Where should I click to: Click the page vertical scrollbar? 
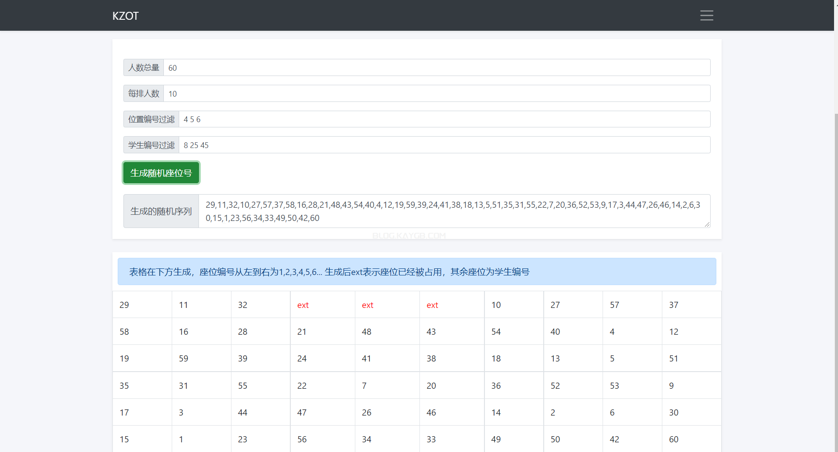(x=836, y=264)
